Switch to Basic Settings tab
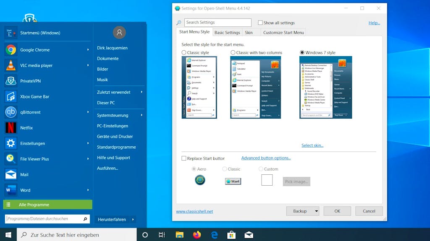The image size is (430, 241). click(227, 33)
